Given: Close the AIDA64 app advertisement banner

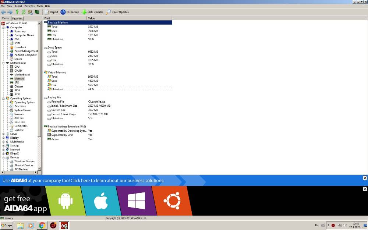Looking at the screenshot, I should [365, 189].
